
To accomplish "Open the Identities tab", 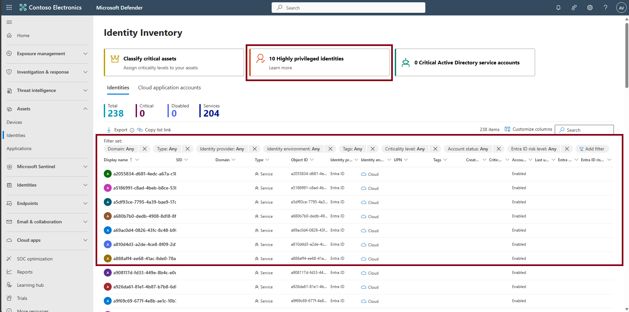I will [x=118, y=88].
